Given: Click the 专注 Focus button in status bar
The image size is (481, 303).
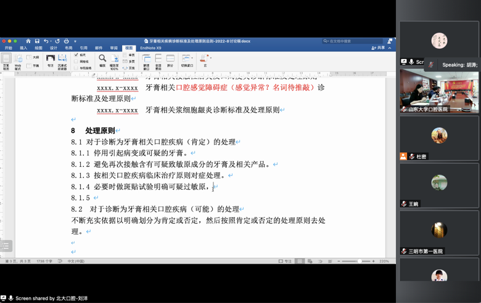Looking at the screenshot, I should click(286, 261).
